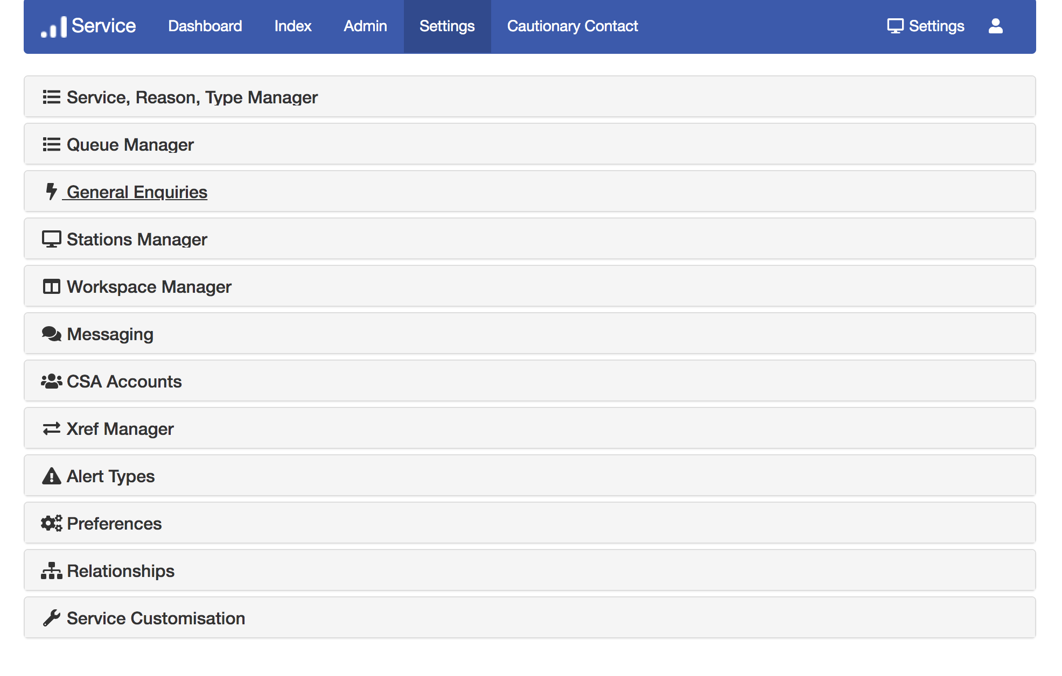Click the Service logo in the navbar
Screen dimensions: 1062x676
[x=89, y=25]
